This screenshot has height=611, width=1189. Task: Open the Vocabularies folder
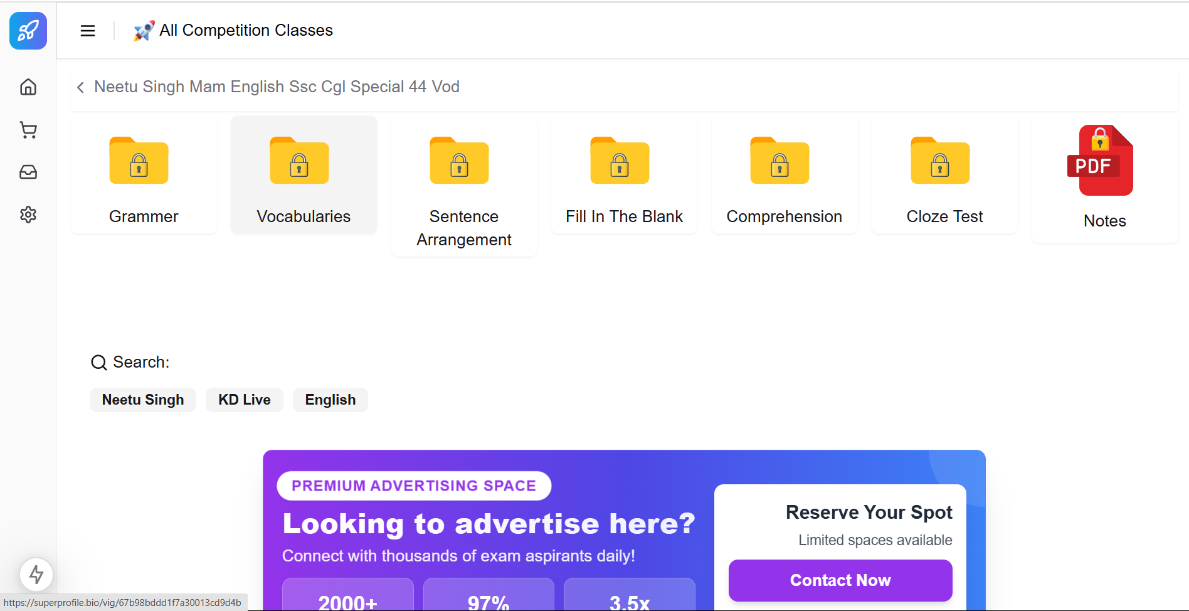pos(303,174)
